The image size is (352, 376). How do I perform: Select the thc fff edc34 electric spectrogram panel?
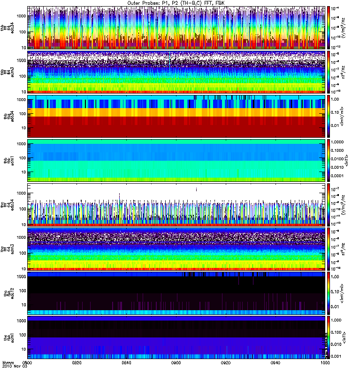(x=176, y=204)
